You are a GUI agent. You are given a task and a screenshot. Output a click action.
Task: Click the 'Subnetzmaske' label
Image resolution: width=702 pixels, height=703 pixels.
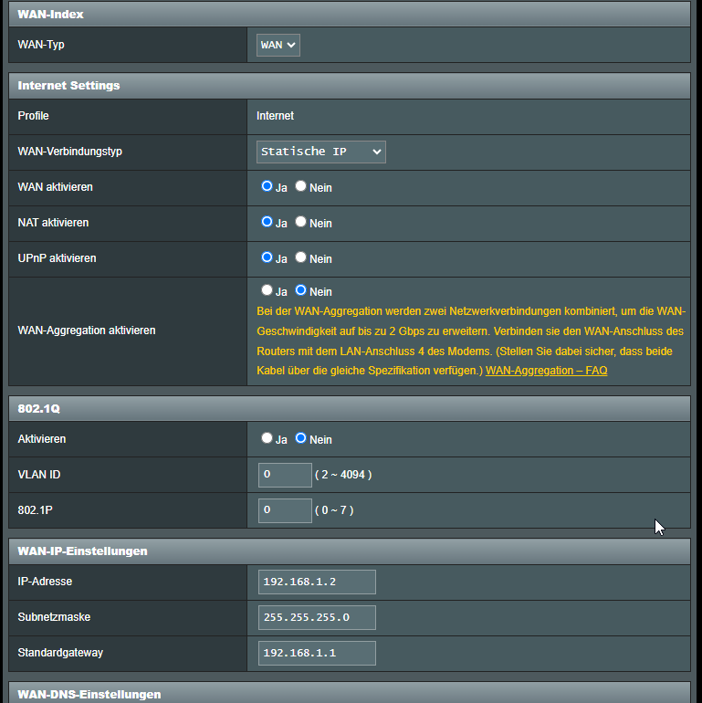pyautogui.click(x=54, y=617)
